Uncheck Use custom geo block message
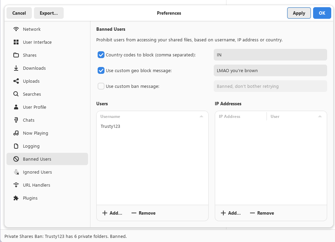Viewport: 335px width, 242px height. 101,70
